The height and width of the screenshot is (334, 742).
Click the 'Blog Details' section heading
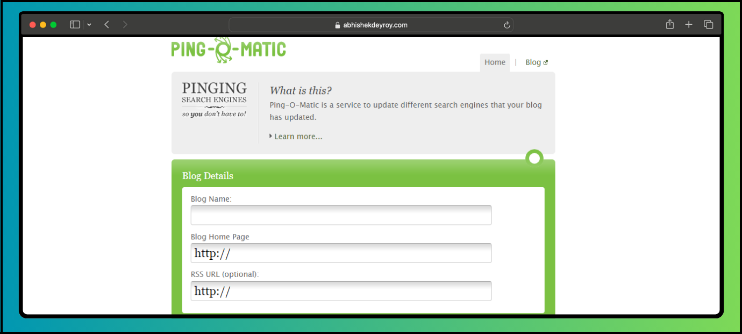208,176
